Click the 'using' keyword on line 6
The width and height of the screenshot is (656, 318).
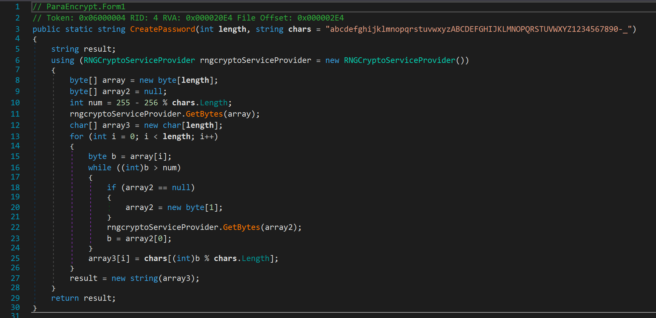coord(62,60)
